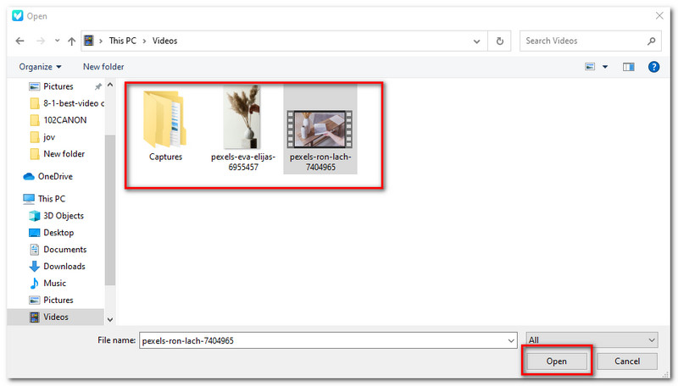Click the sidebar scroll down arrow
Viewport: 678px width, 386px height.
(109, 319)
